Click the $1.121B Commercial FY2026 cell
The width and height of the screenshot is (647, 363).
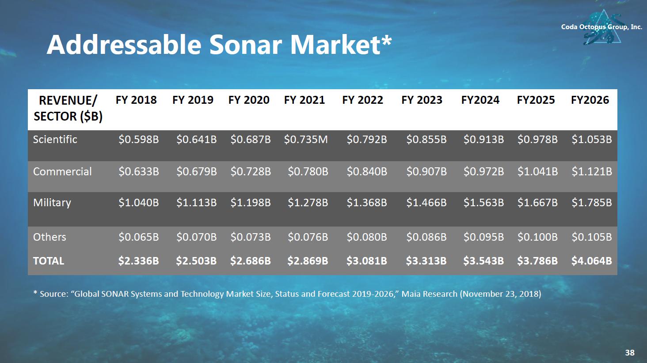(x=592, y=172)
